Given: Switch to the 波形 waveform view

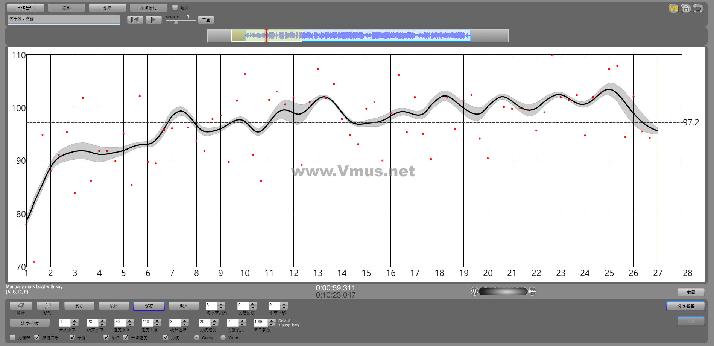Looking at the screenshot, I should click(x=67, y=8).
